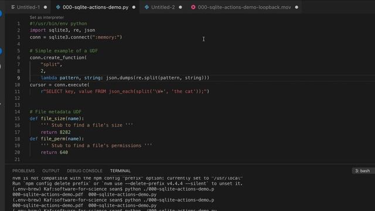
Task: Click the unsaved dot on the 000-sqlite-actions-demo.py tab
Action: coord(134,7)
